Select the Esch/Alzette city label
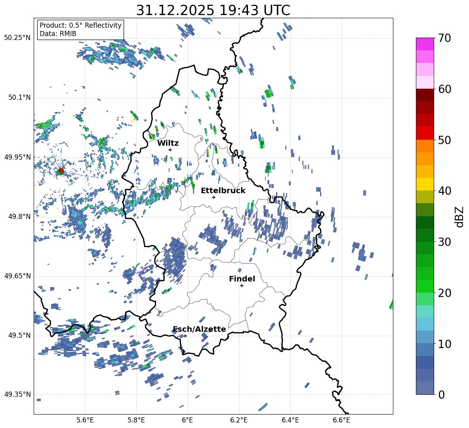Viewport: 469px width, 428px height. pyautogui.click(x=200, y=329)
